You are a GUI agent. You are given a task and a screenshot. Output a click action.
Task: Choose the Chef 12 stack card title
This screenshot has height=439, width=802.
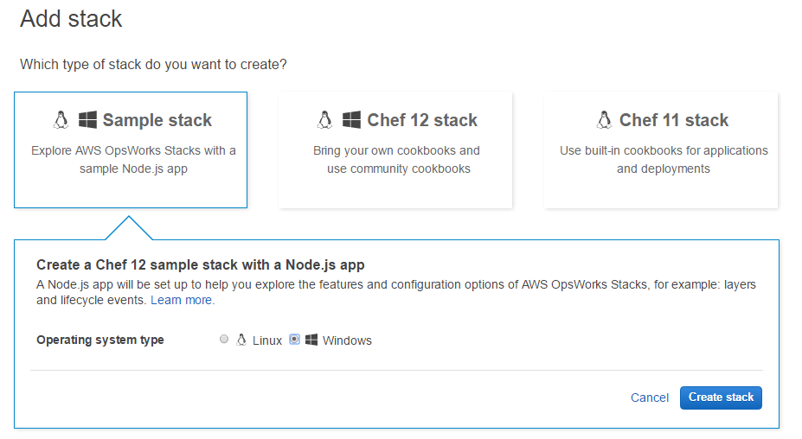422,120
